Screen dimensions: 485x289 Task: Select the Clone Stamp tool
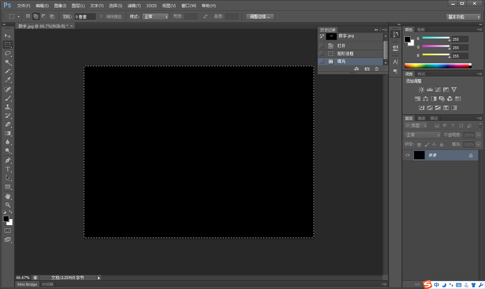click(8, 107)
